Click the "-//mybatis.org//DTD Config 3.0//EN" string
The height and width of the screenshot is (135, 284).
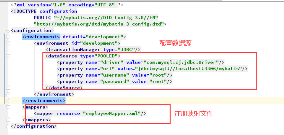tap(106, 18)
